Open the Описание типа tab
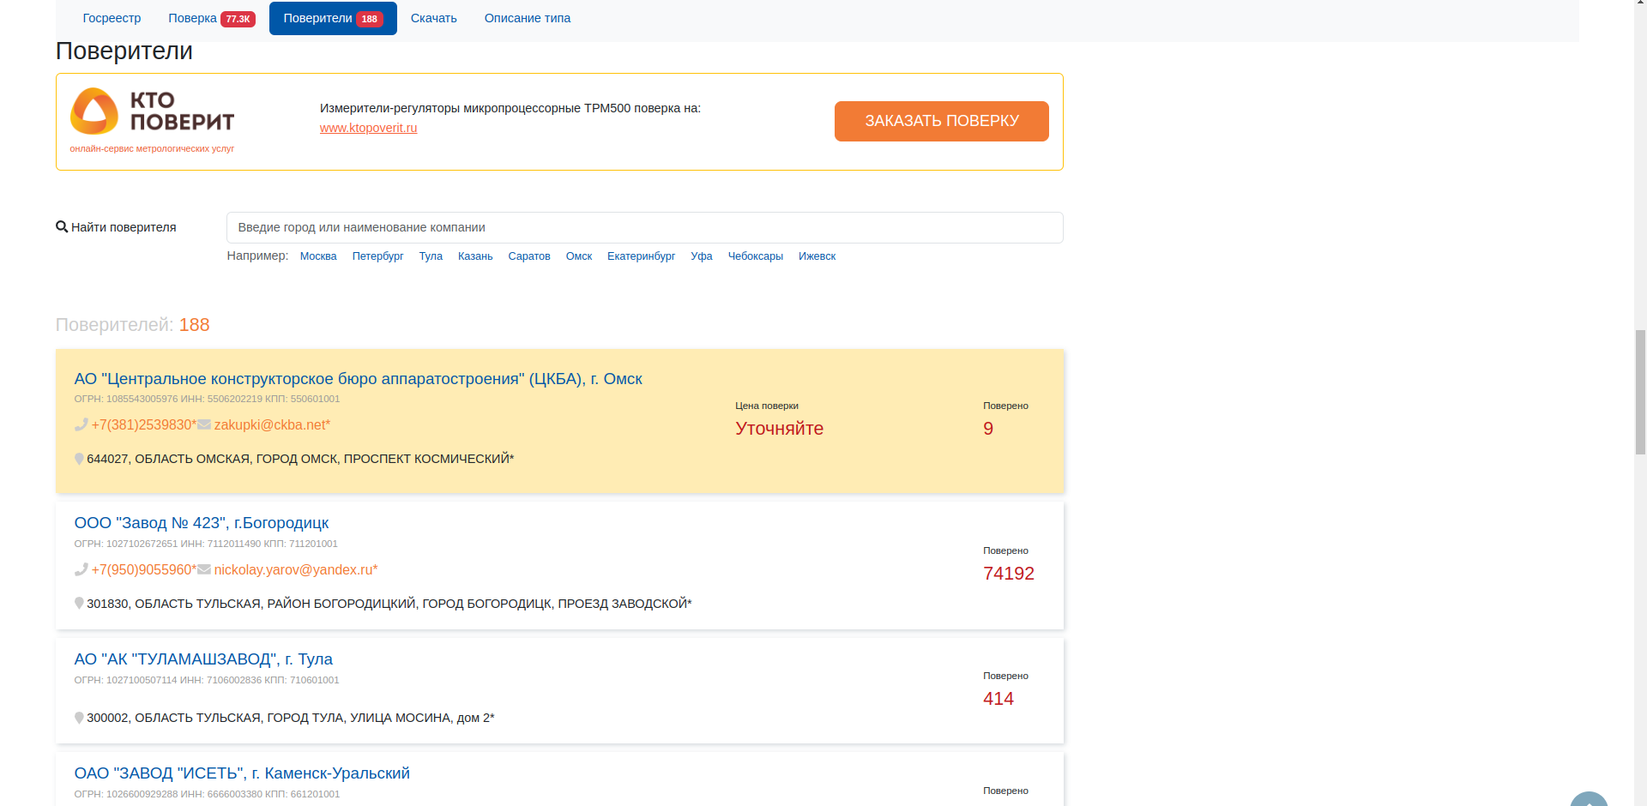 (x=527, y=18)
